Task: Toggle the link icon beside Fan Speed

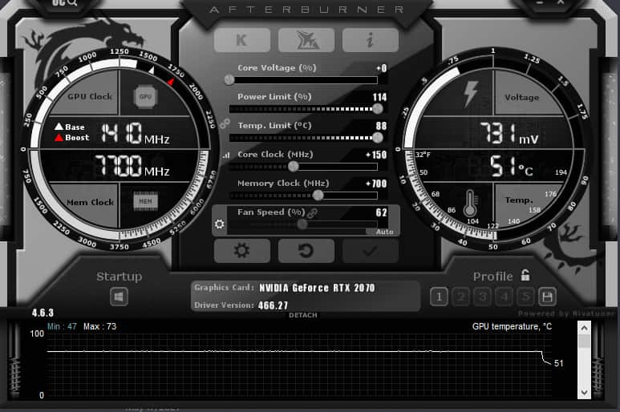Action: 312,213
